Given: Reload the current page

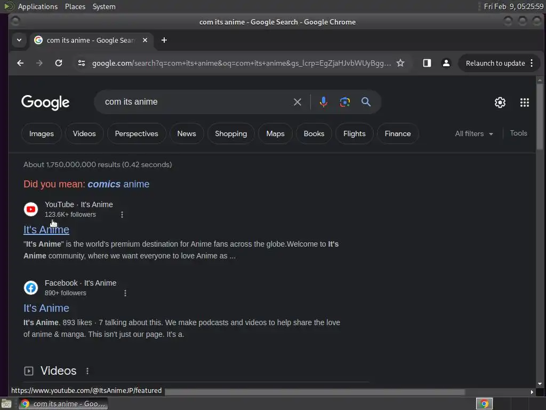Looking at the screenshot, I should click(x=59, y=63).
